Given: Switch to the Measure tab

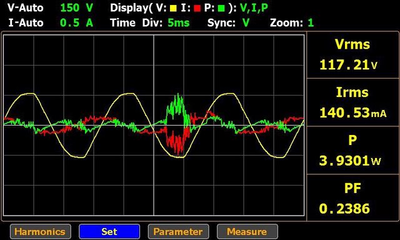Looking at the screenshot, I should 247,232.
